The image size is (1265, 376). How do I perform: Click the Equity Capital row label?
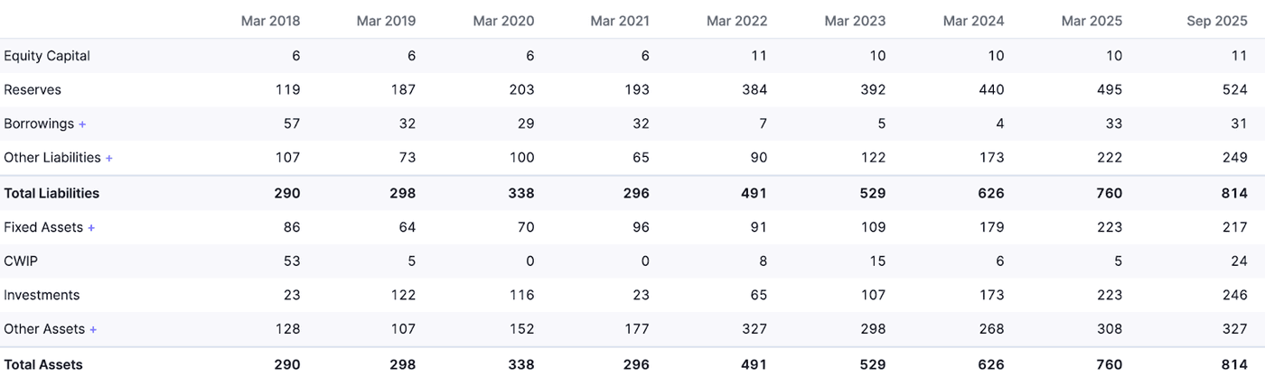point(47,56)
